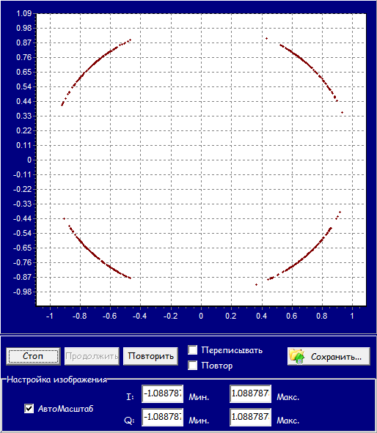The height and width of the screenshot is (433, 377).
Task: Click the Повторить button
Action: click(150, 356)
